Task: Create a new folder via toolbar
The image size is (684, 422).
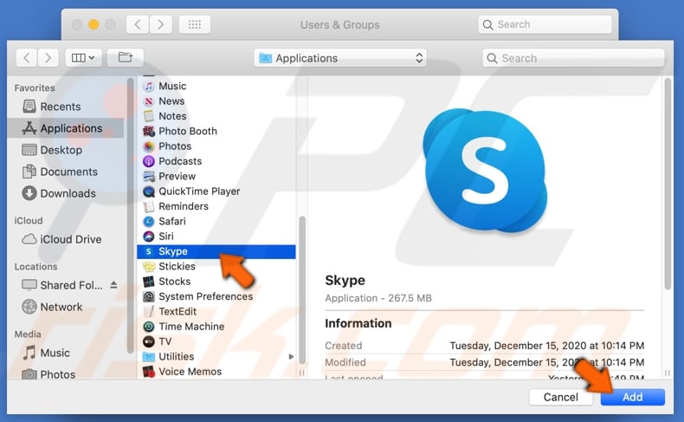Action: coord(126,57)
